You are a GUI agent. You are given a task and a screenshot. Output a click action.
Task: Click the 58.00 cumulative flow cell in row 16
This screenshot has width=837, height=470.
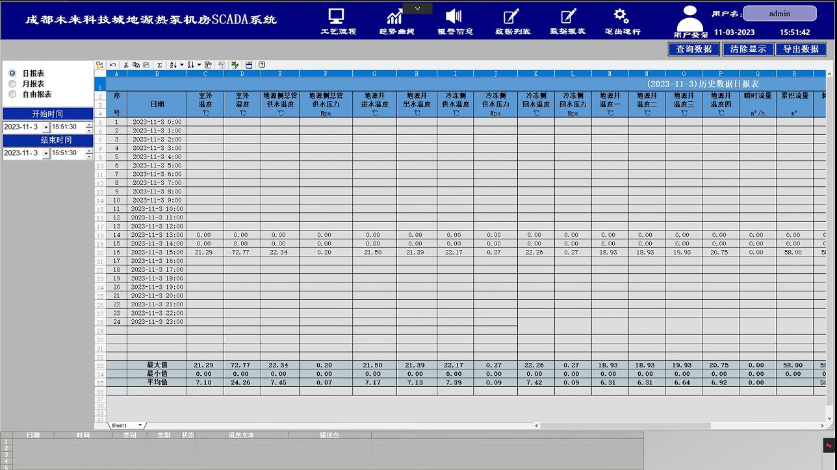[793, 252]
